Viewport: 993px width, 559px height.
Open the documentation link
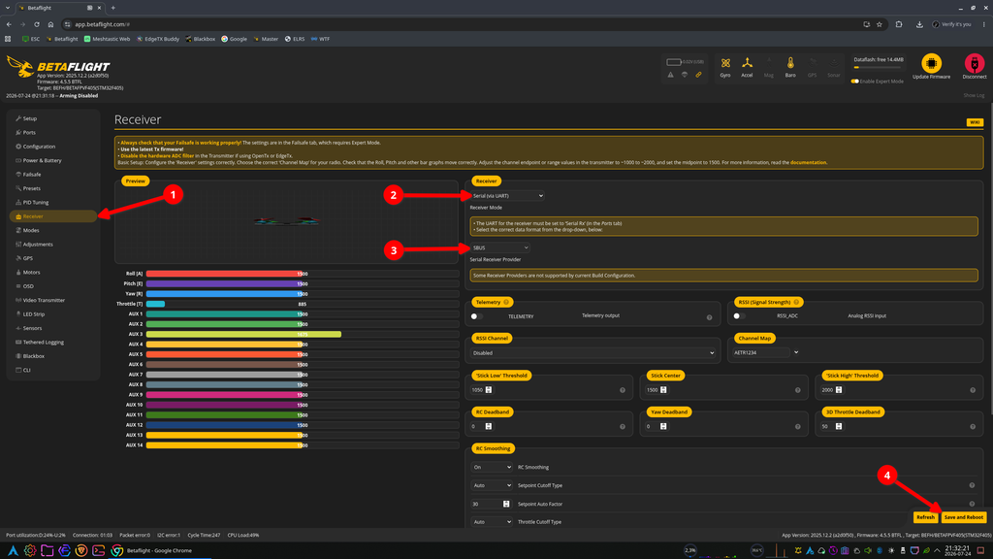click(x=808, y=162)
